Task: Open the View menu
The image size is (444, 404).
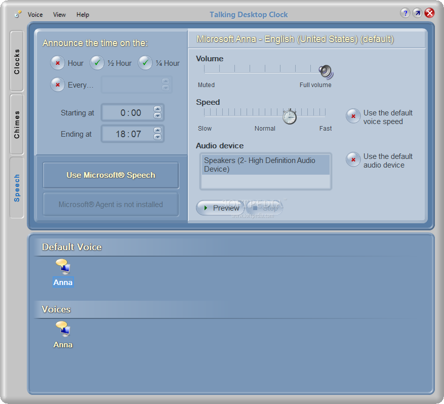Action: click(59, 15)
